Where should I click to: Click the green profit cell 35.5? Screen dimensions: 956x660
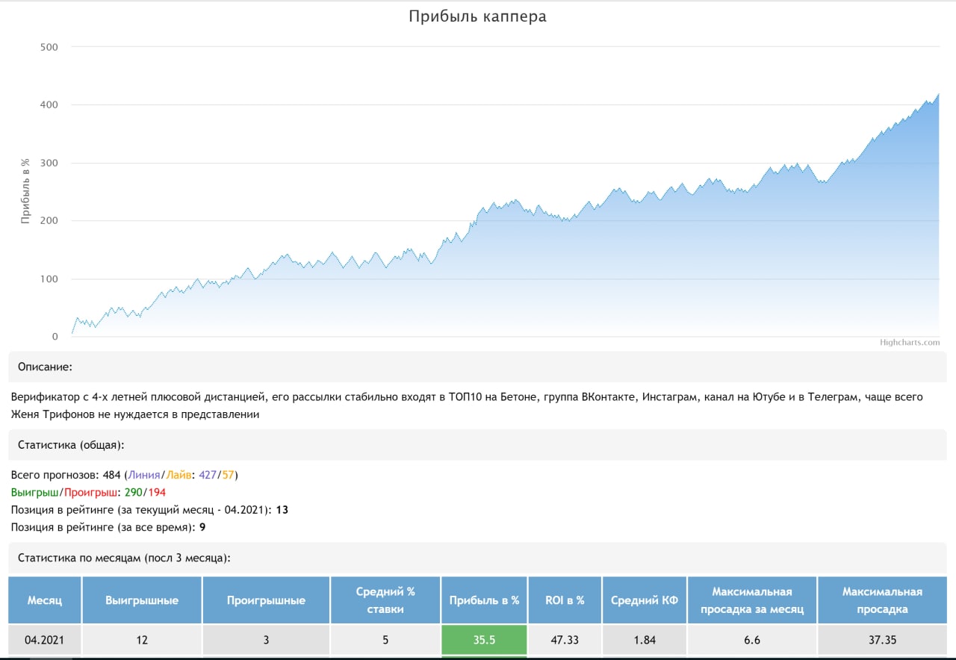click(x=484, y=640)
